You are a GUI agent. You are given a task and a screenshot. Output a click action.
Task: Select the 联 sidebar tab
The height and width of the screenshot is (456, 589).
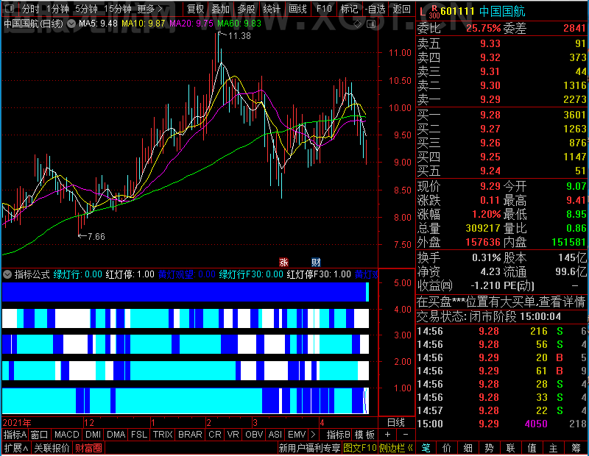click(510, 448)
